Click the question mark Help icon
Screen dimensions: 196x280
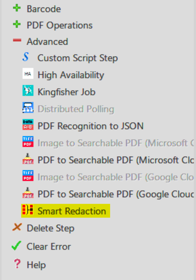click(x=17, y=264)
